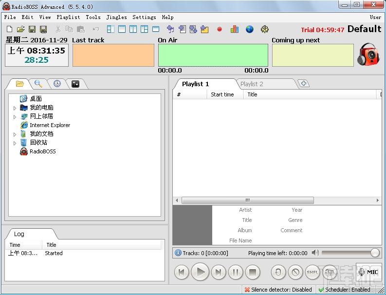The height and width of the screenshot is (295, 386).
Task: Open a playlist with the folder icon
Action: (x=20, y=29)
